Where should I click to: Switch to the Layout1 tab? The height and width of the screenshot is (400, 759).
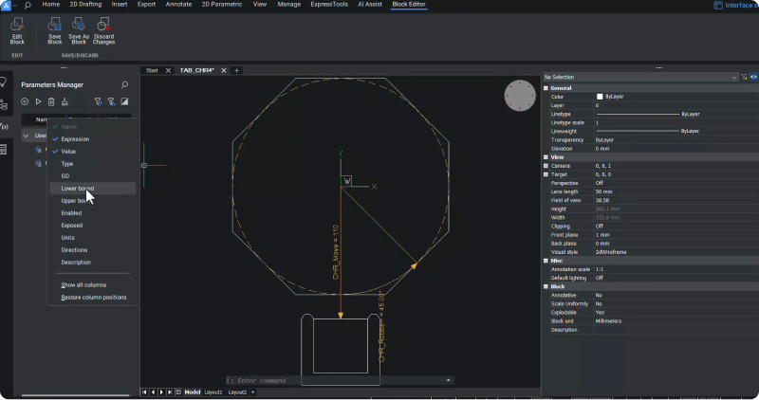point(214,392)
